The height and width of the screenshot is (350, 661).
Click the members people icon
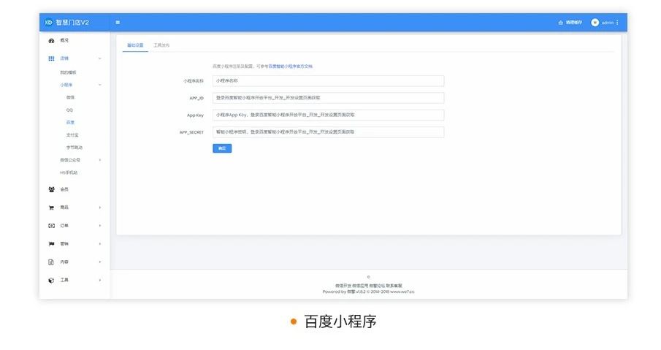pos(51,189)
